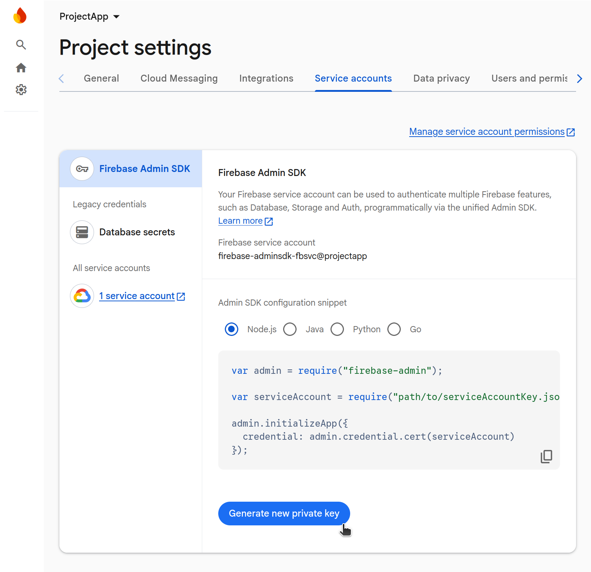Select the Node.js radio button
591x572 pixels.
tap(231, 329)
